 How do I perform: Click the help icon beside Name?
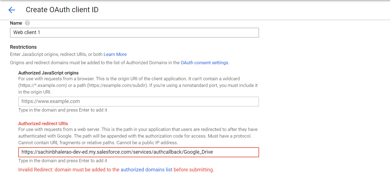[27, 23]
